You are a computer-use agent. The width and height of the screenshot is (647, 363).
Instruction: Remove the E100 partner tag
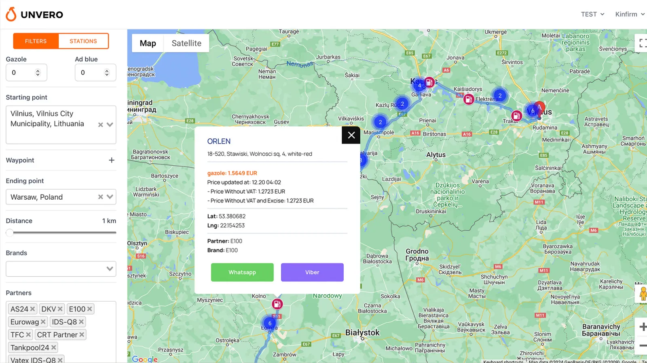tap(90, 309)
